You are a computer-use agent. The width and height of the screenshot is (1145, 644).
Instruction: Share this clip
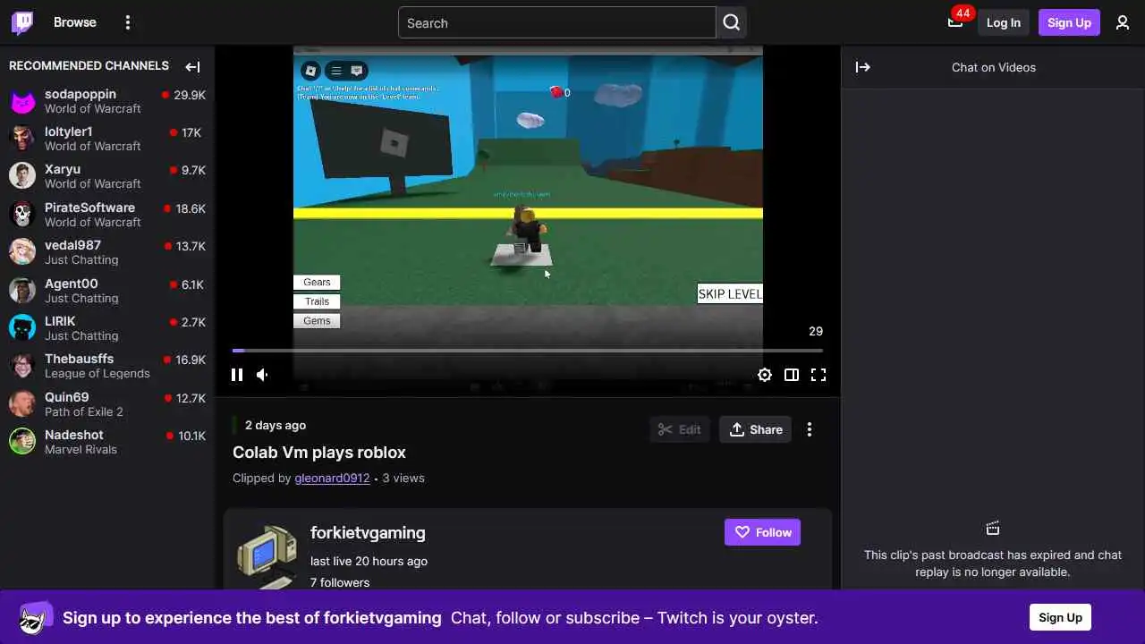756,429
